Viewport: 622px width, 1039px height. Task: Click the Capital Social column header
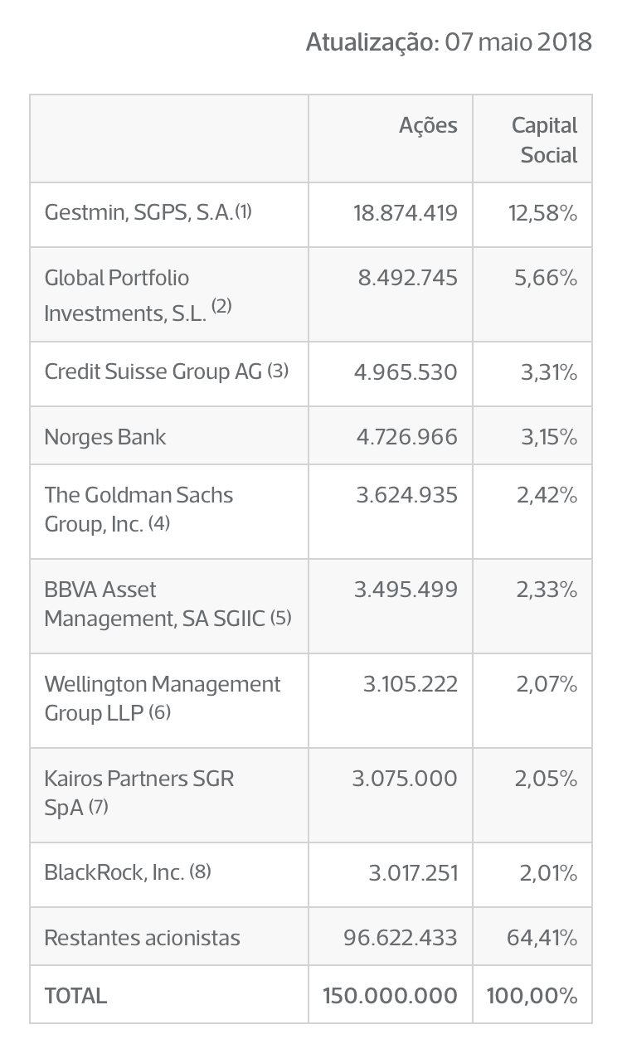coord(544,139)
